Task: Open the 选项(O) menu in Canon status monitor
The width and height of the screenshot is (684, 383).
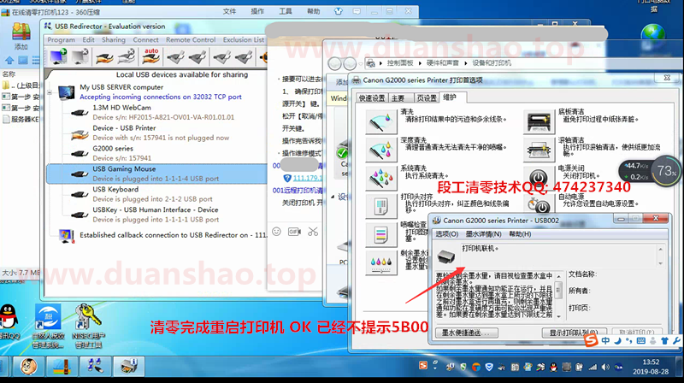Action: [446, 234]
